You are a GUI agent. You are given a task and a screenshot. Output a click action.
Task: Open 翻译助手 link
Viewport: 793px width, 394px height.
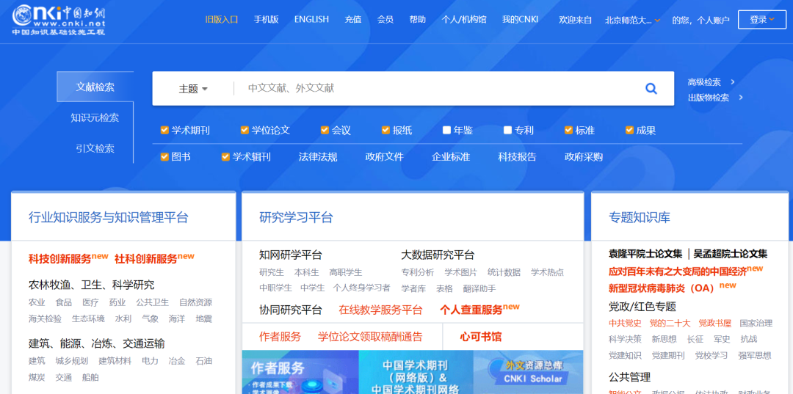479,288
